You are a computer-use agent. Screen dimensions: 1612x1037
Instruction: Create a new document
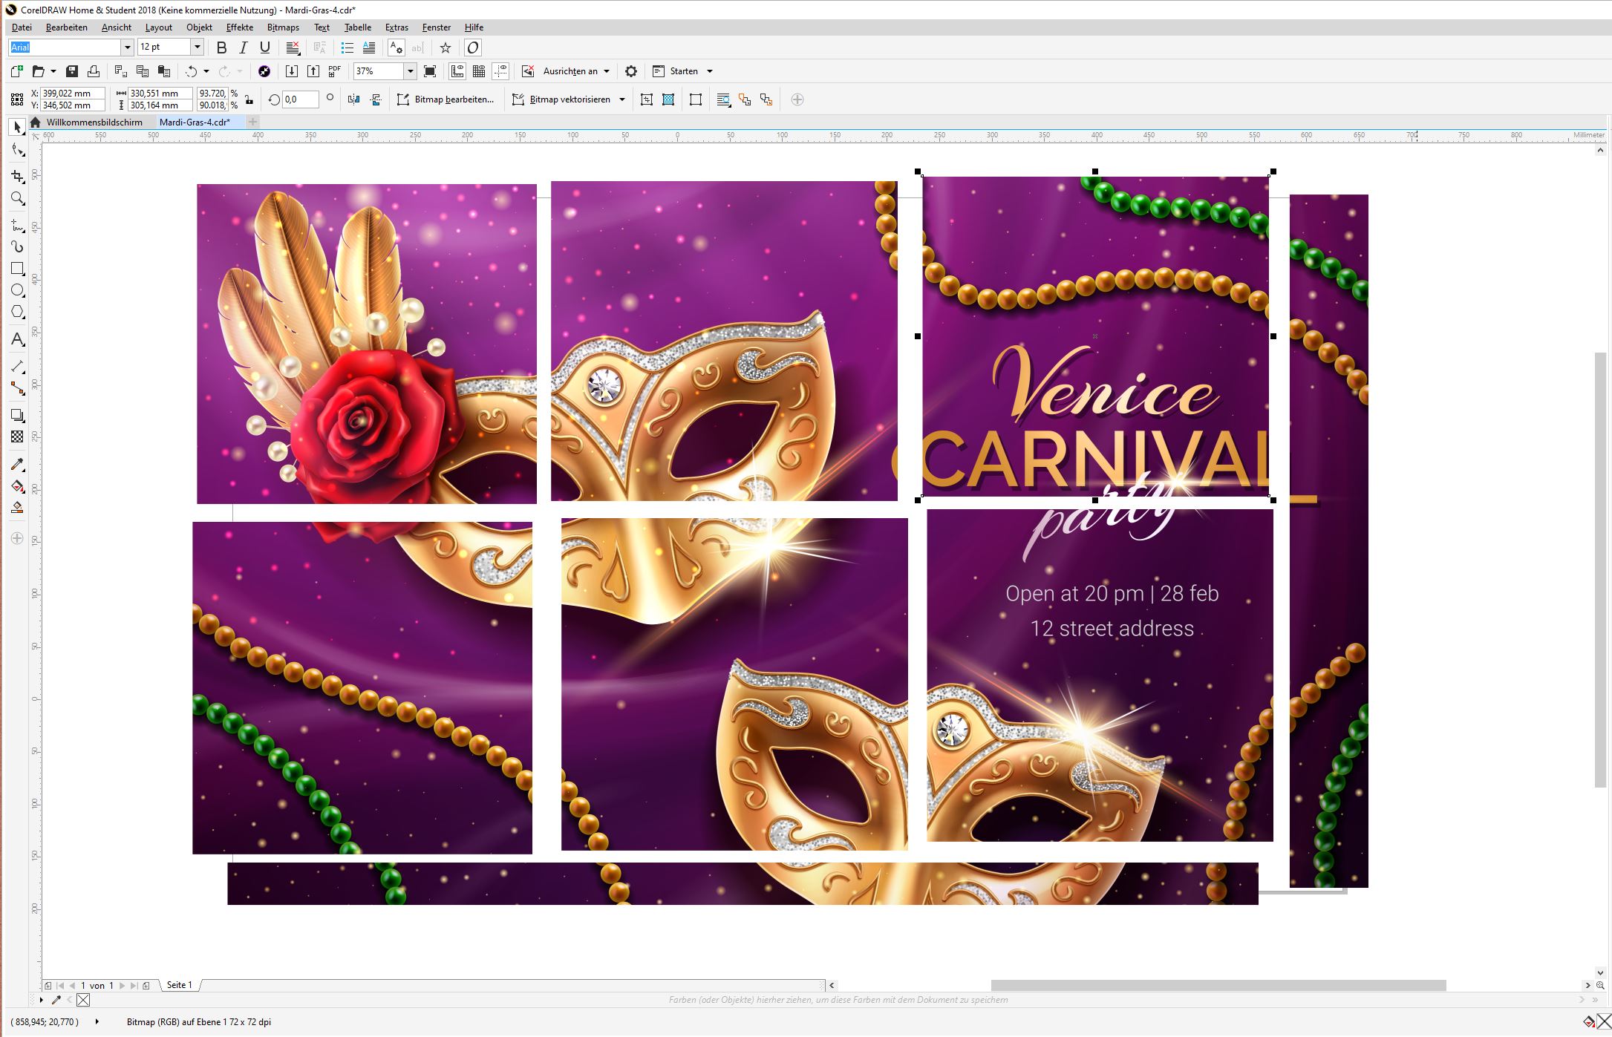tap(16, 71)
